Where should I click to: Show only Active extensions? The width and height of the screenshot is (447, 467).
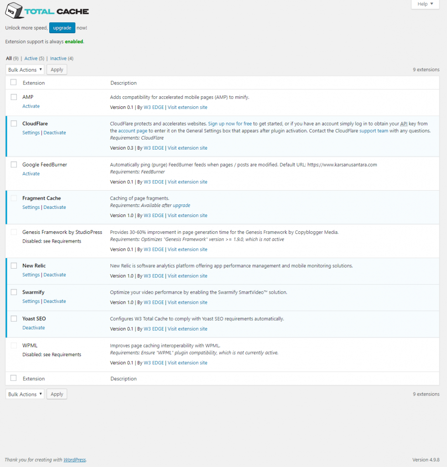tap(31, 58)
